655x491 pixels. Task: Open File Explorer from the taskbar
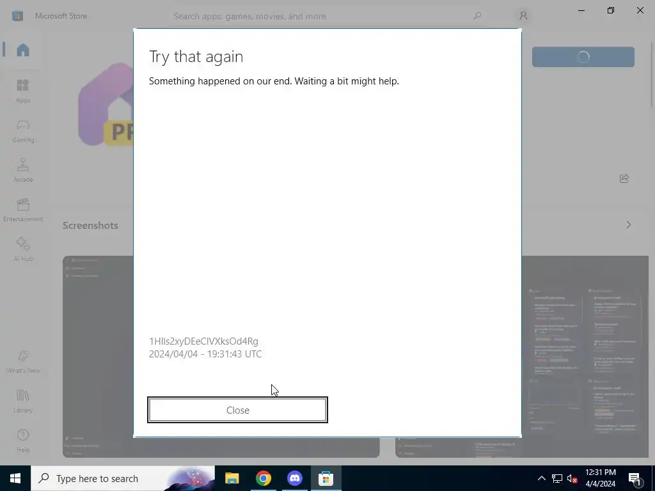(232, 478)
